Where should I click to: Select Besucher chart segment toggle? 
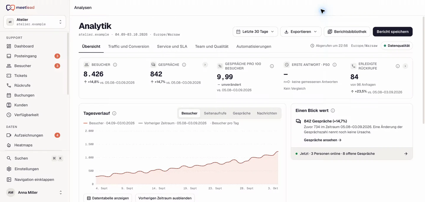coord(189,113)
